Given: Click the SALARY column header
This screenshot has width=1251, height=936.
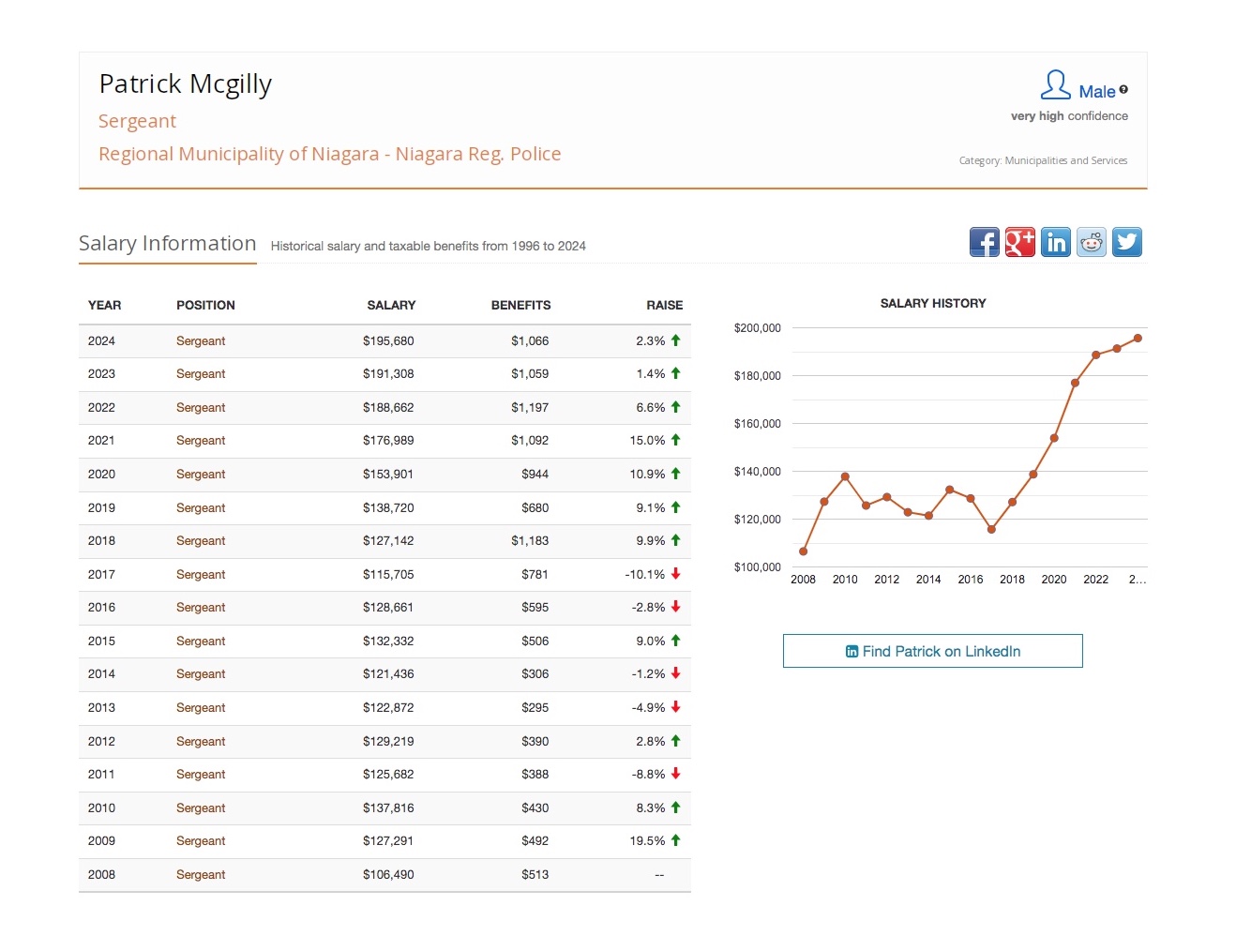Looking at the screenshot, I should point(391,306).
